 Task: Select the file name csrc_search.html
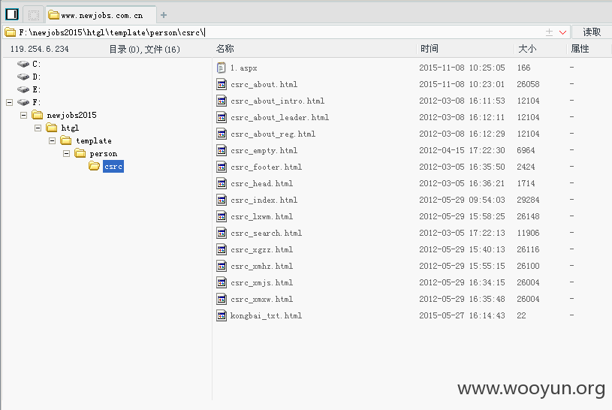266,233
